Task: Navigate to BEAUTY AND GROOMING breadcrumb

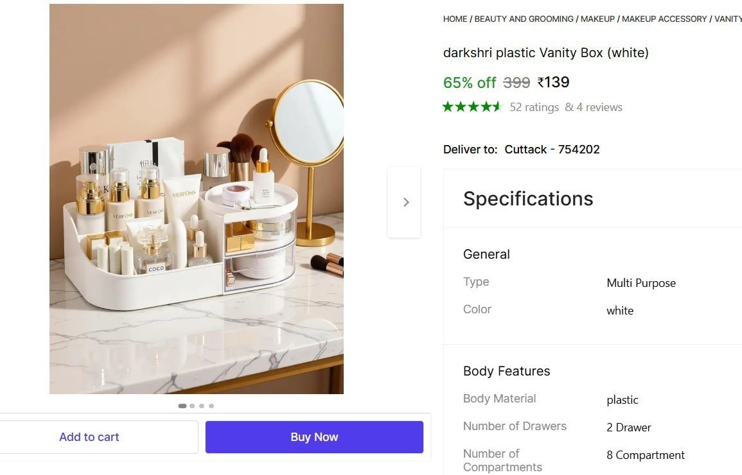Action: point(524,19)
